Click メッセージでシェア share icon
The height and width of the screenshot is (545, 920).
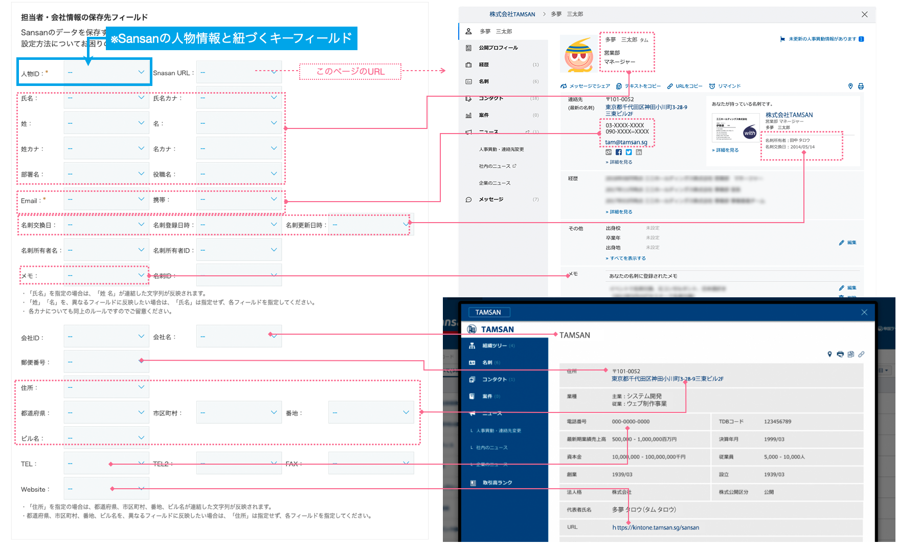coord(564,86)
